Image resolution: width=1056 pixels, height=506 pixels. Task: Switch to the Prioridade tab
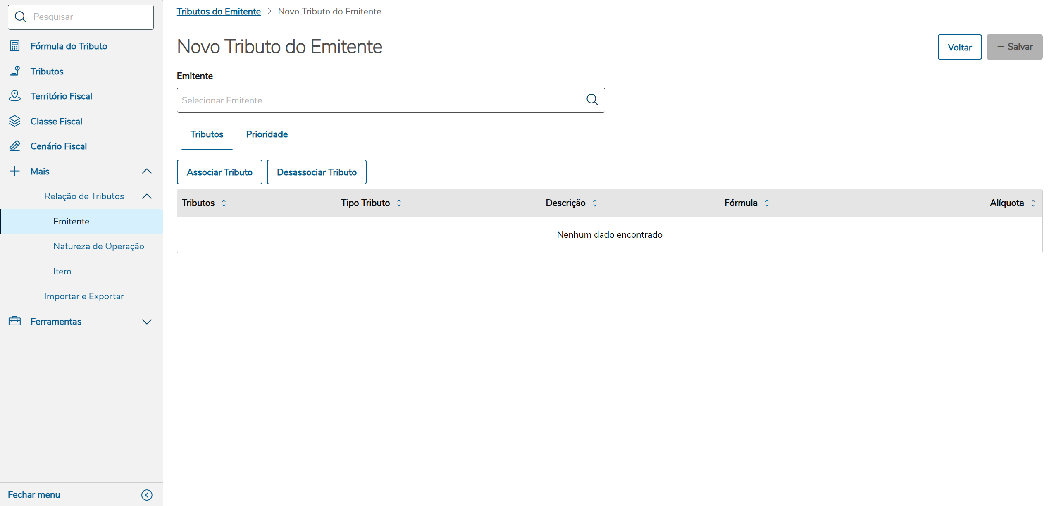pos(267,134)
